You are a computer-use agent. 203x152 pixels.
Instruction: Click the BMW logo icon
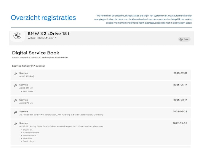click(17, 36)
